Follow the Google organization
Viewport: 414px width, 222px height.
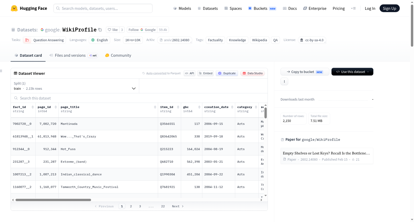tap(142, 30)
